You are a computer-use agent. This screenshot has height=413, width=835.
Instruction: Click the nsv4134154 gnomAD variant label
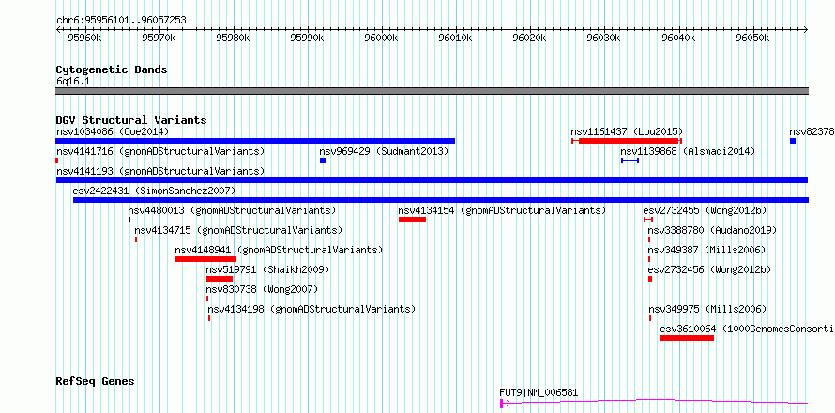click(502, 210)
